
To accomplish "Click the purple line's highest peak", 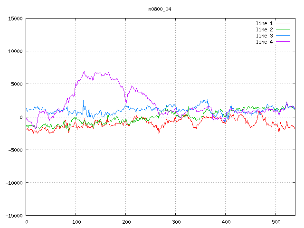I will pyautogui.click(x=84, y=72).
